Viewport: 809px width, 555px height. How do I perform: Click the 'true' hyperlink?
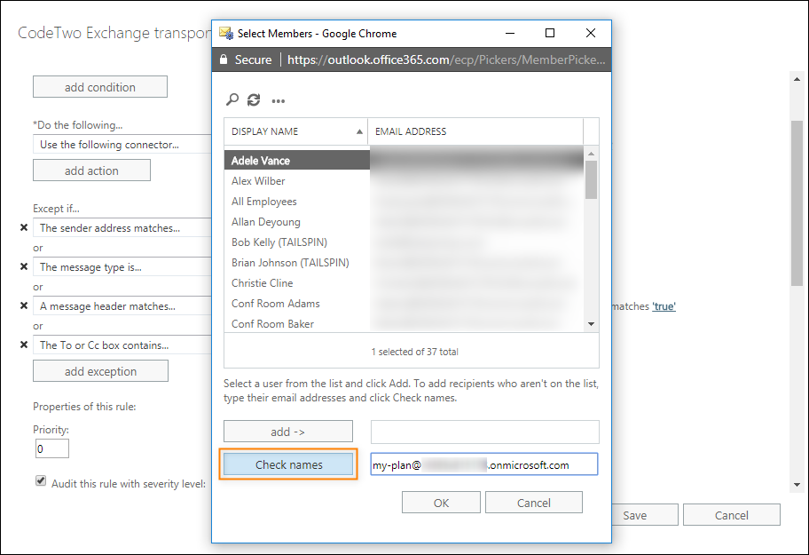tap(664, 305)
